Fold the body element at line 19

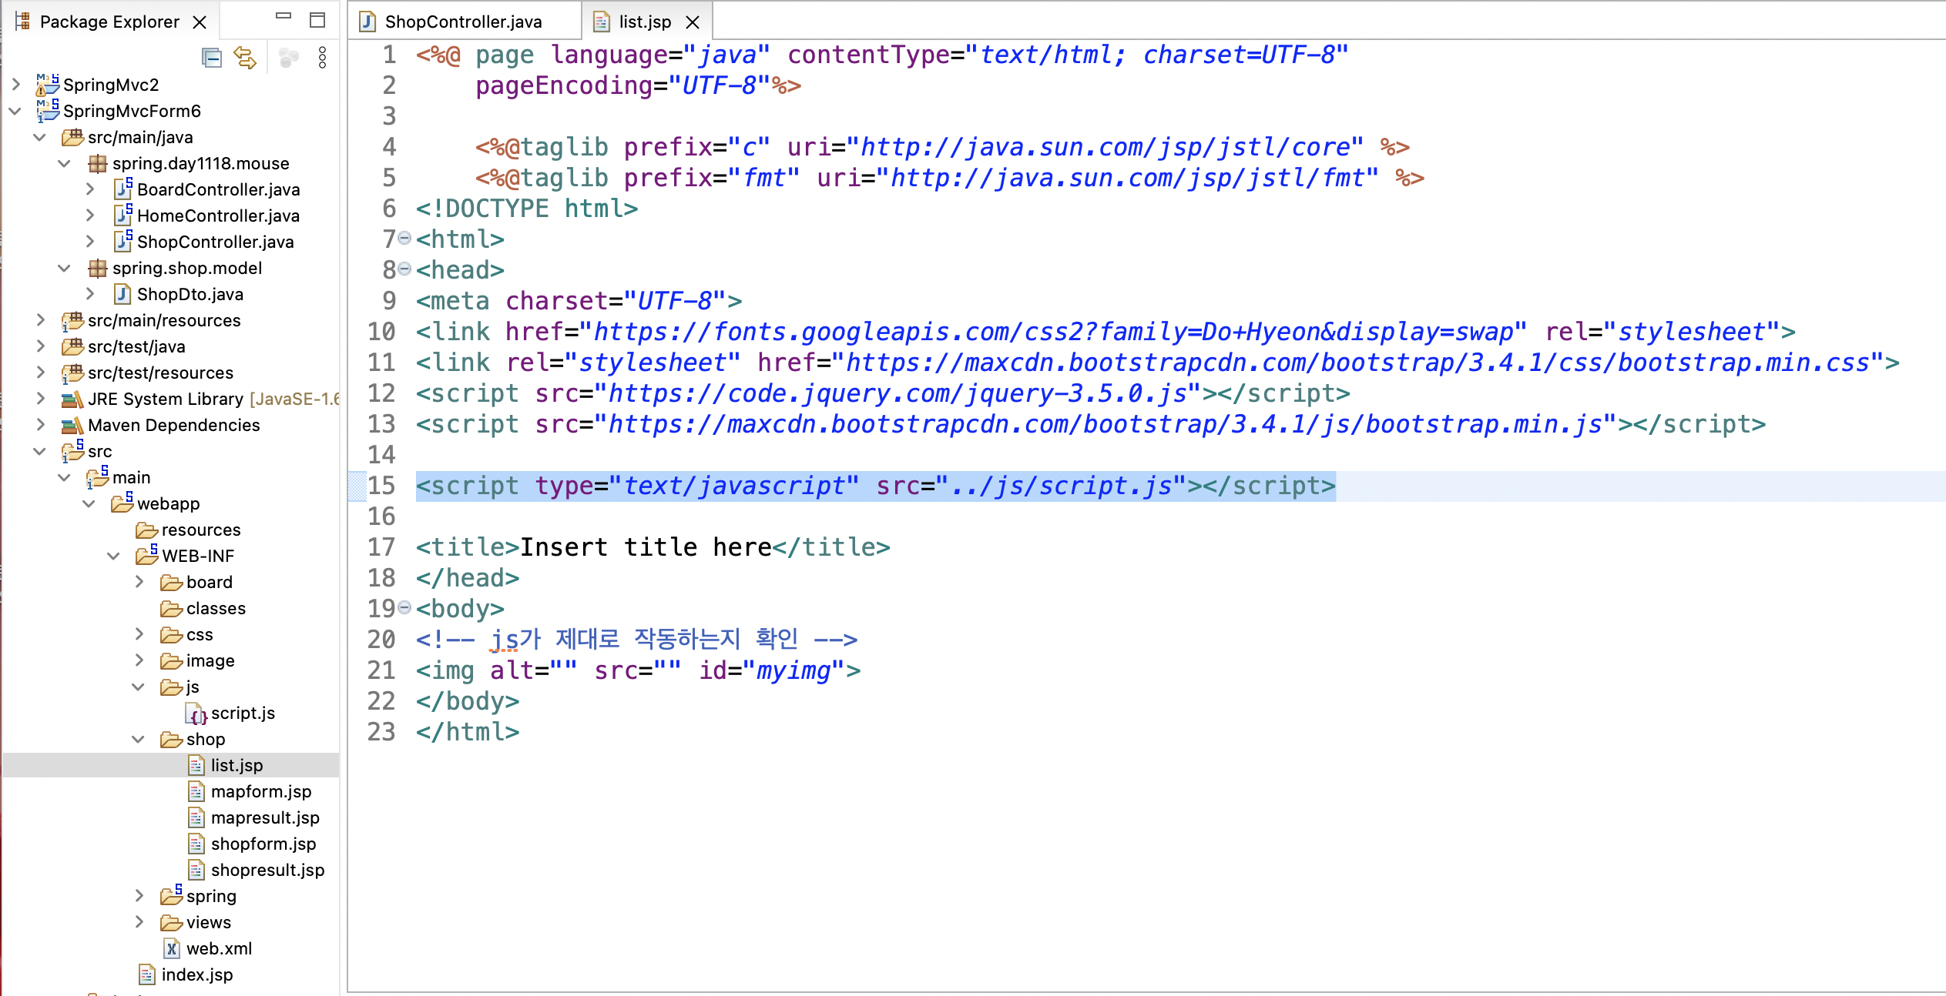405,608
